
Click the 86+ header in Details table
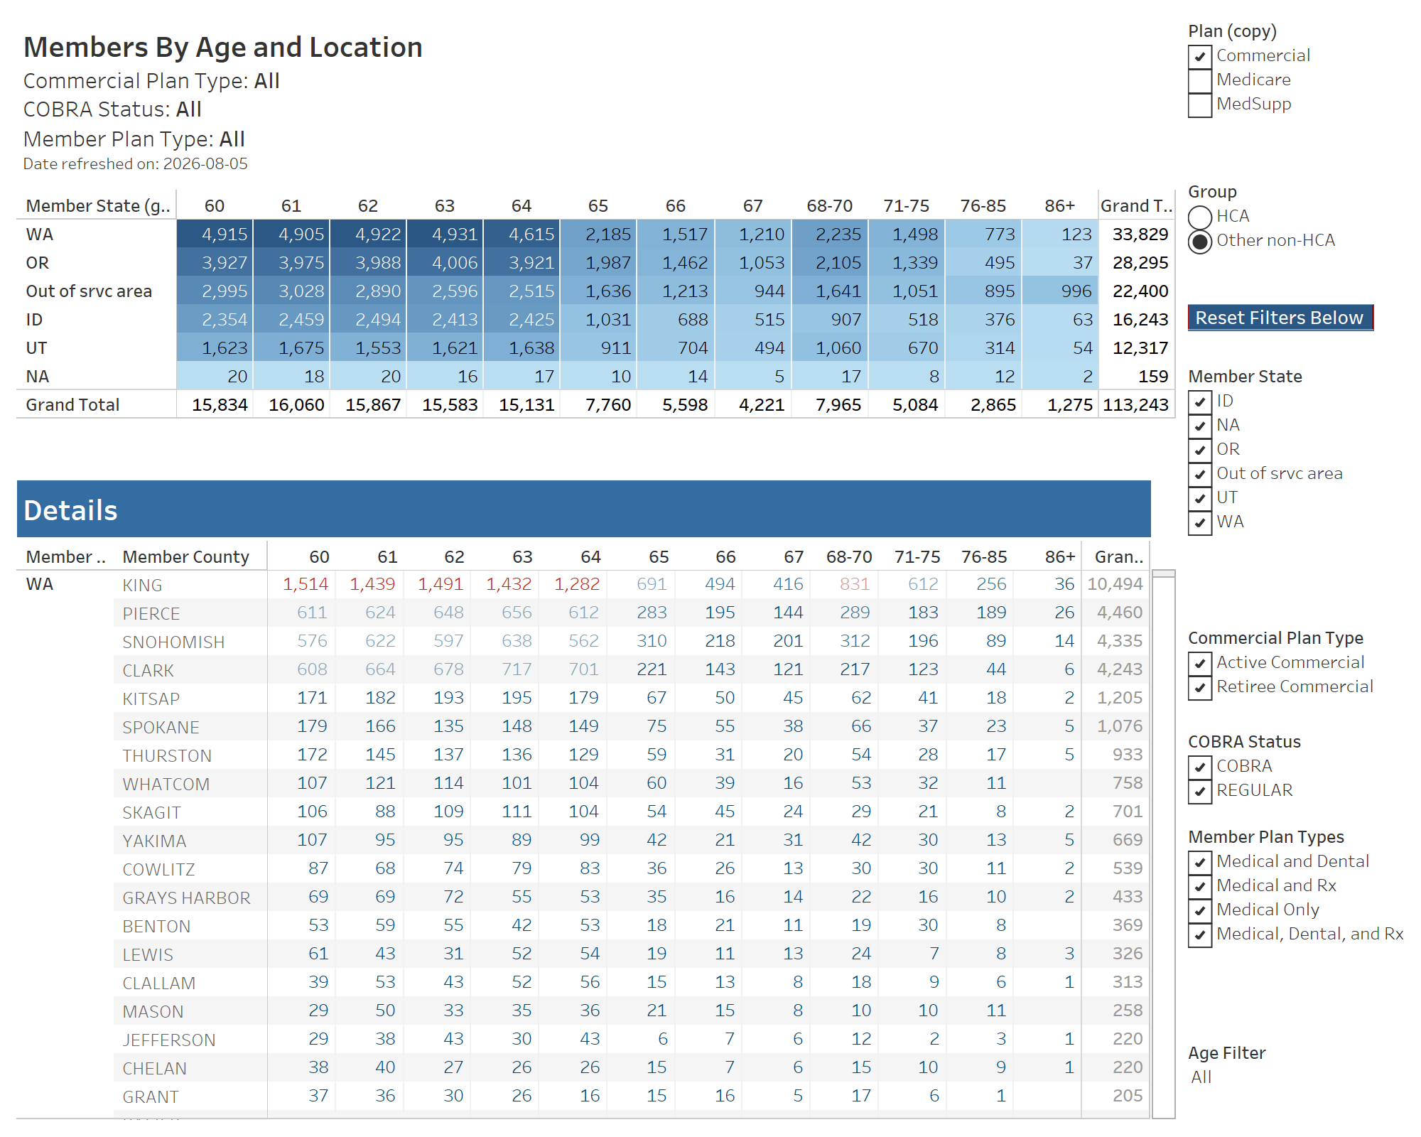click(1060, 557)
